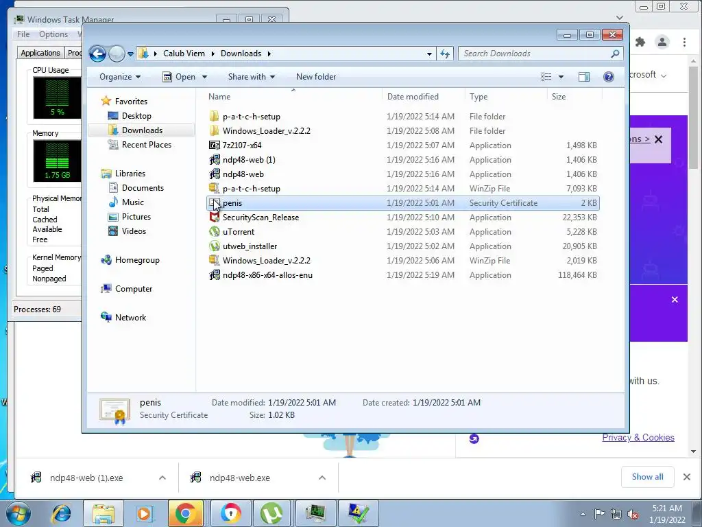Open the Organize menu
This screenshot has height=527, width=702.
coord(120,77)
